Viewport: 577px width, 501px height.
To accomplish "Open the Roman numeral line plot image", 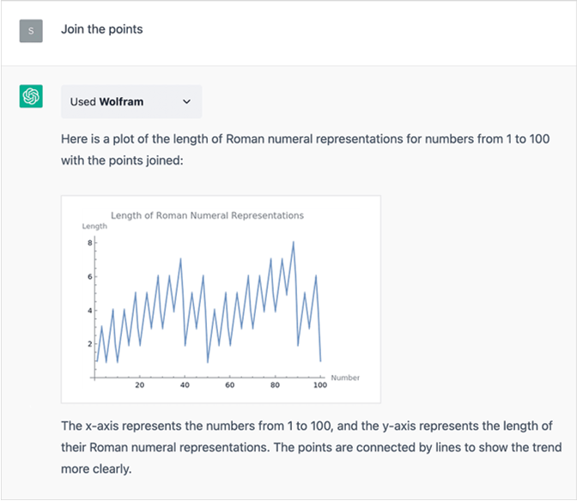I will pos(221,299).
